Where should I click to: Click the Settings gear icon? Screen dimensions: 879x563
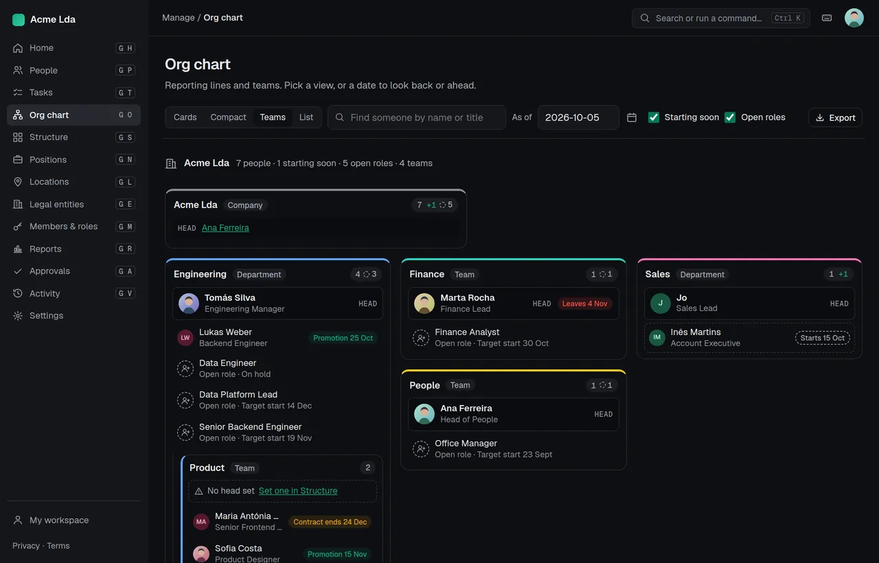18,316
